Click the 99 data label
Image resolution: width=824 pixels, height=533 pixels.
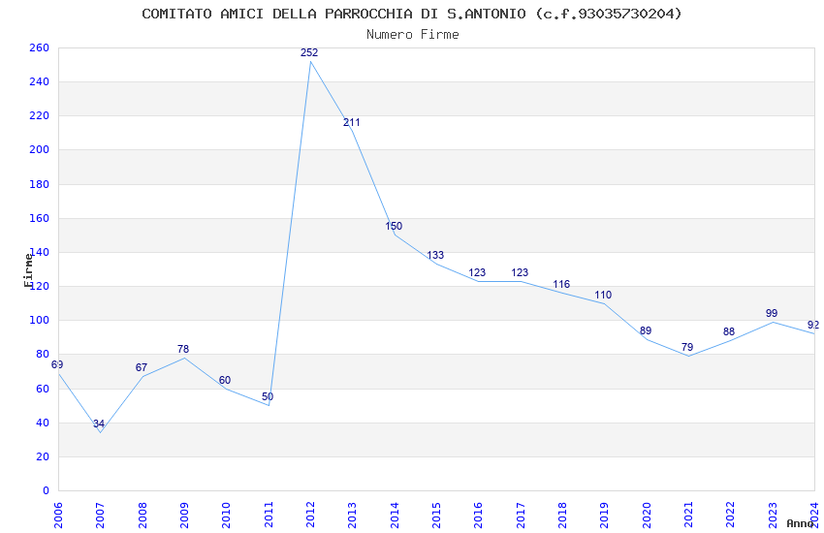point(772,313)
